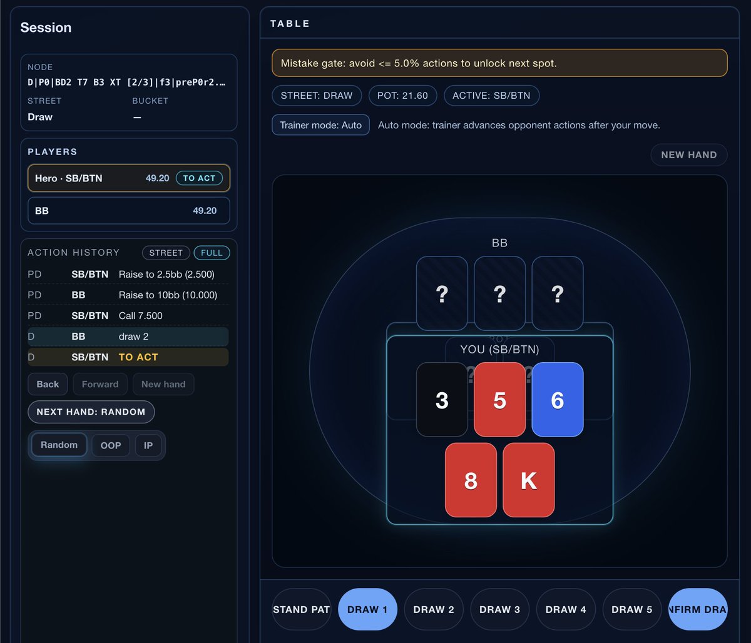751x643 pixels.
Task: Click the TO ACT badge on Hero
Action: 199,178
